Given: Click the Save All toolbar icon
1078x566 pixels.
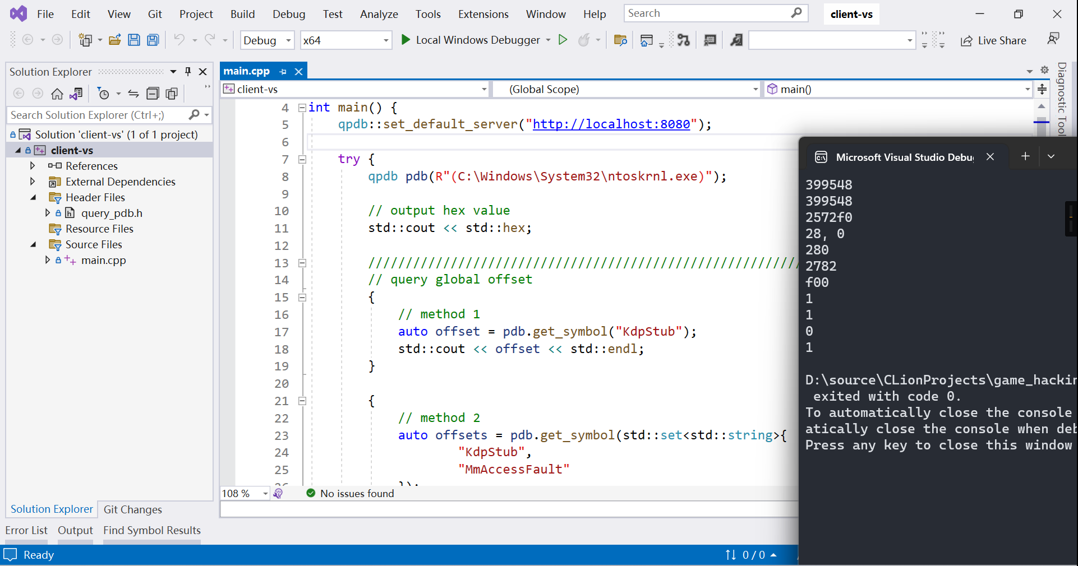Looking at the screenshot, I should (153, 40).
